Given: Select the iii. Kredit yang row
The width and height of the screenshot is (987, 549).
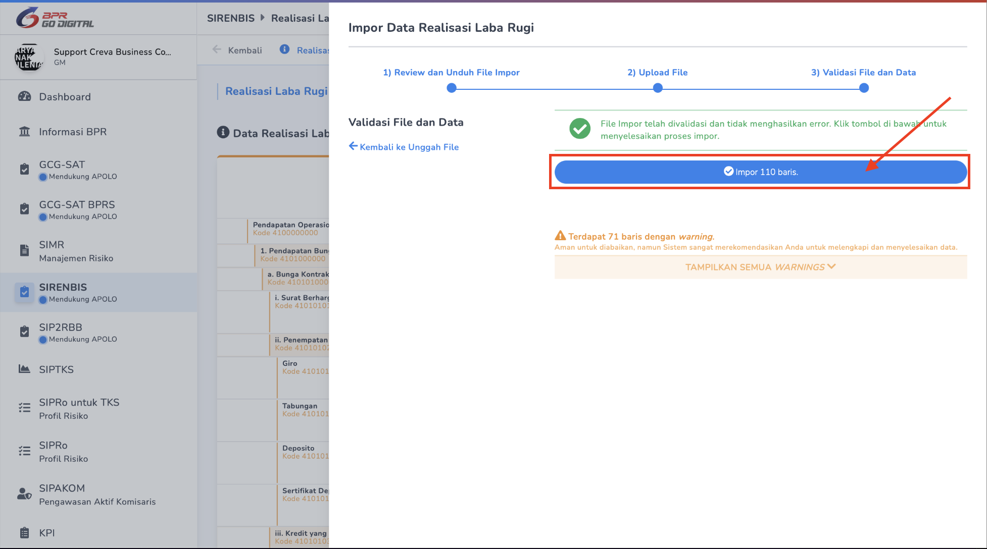Looking at the screenshot, I should (x=273, y=537).
